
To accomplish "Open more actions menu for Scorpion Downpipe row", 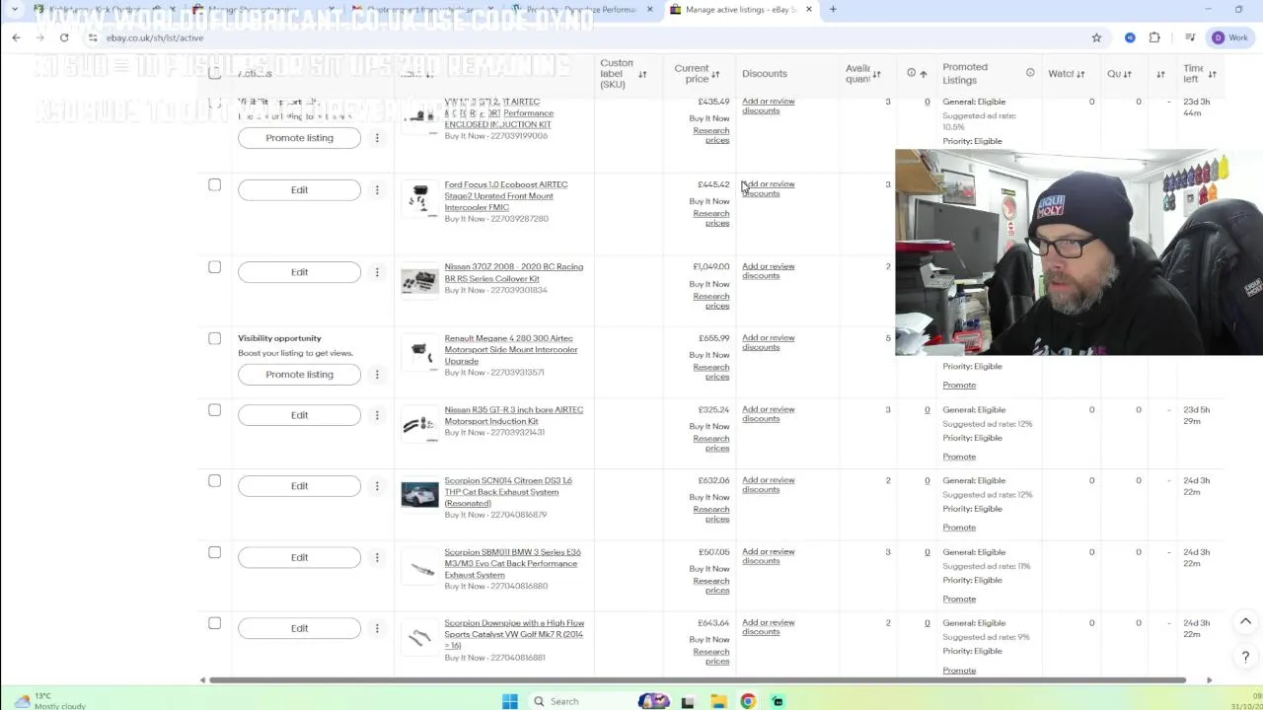I will (377, 628).
